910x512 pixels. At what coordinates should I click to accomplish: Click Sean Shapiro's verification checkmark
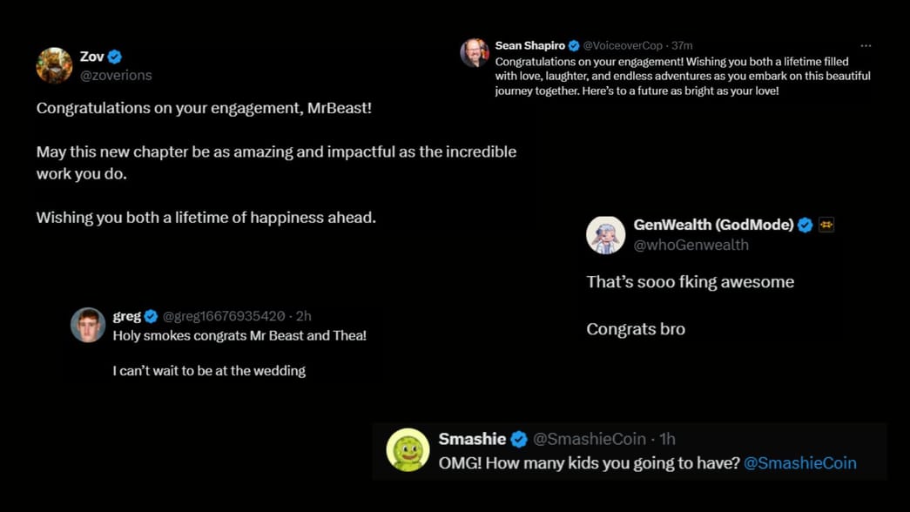pos(573,44)
